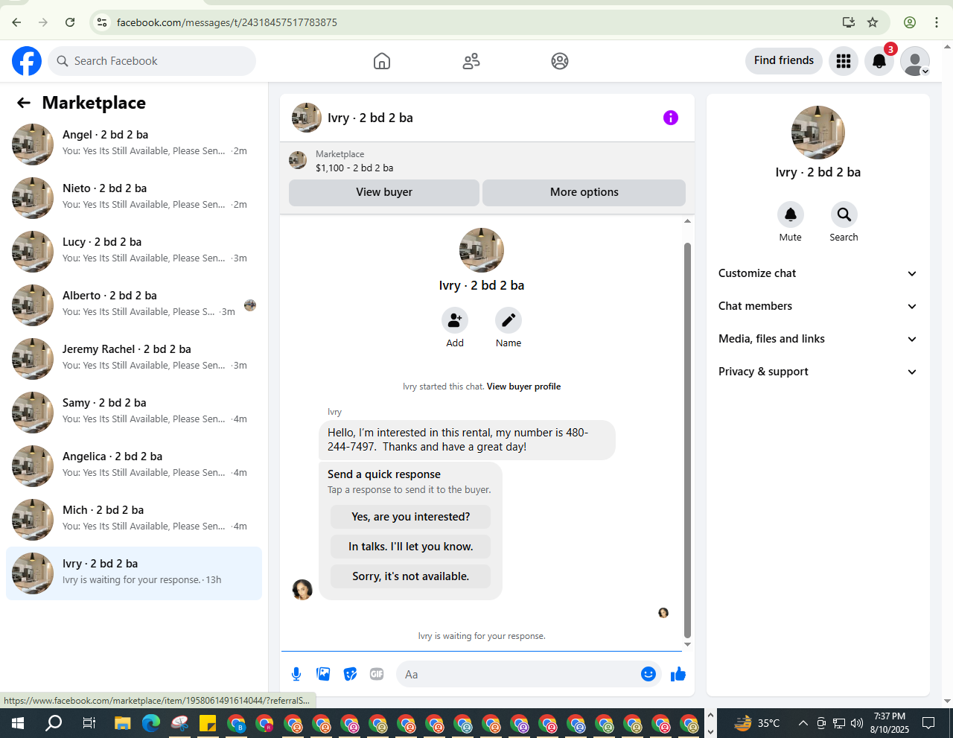Open the volume control in system tray
953x738 pixels.
pos(857,723)
